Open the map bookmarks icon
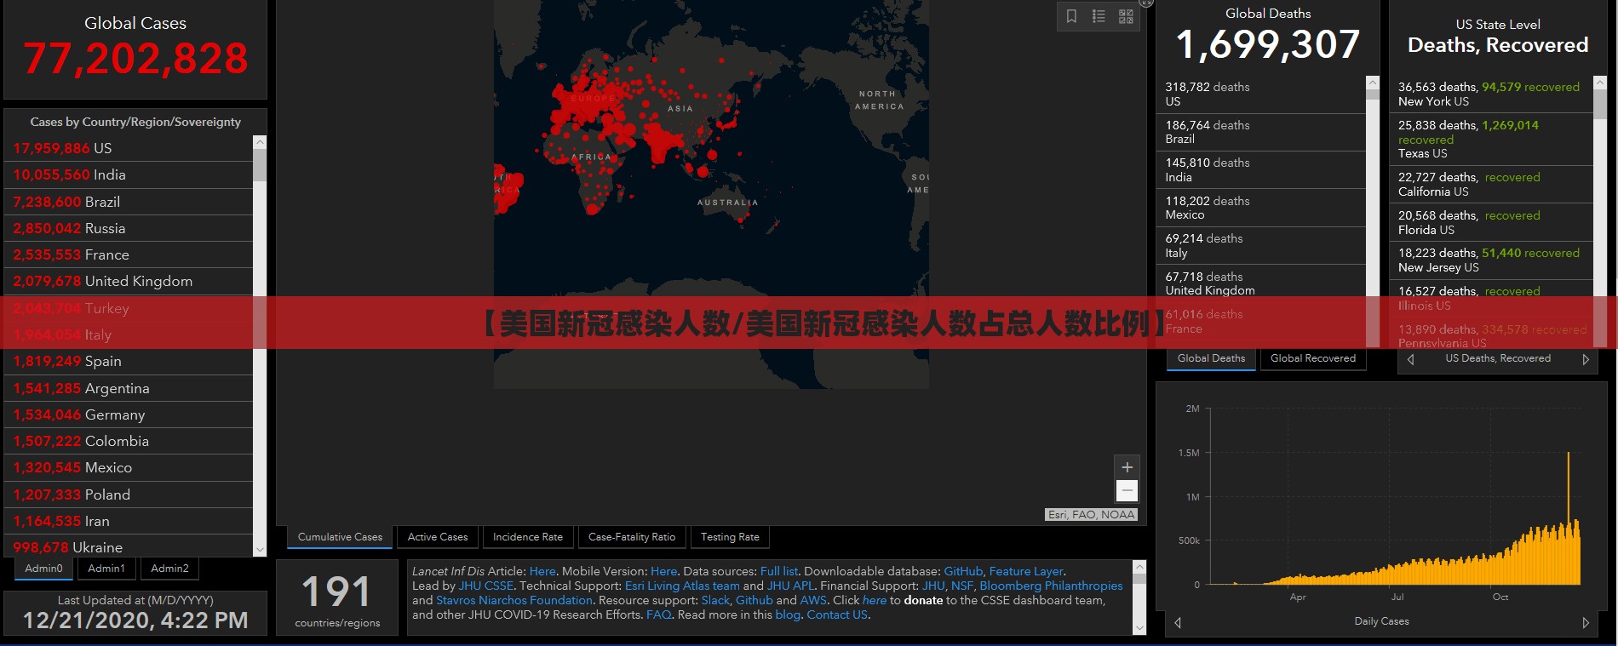This screenshot has height=646, width=1618. (1072, 16)
